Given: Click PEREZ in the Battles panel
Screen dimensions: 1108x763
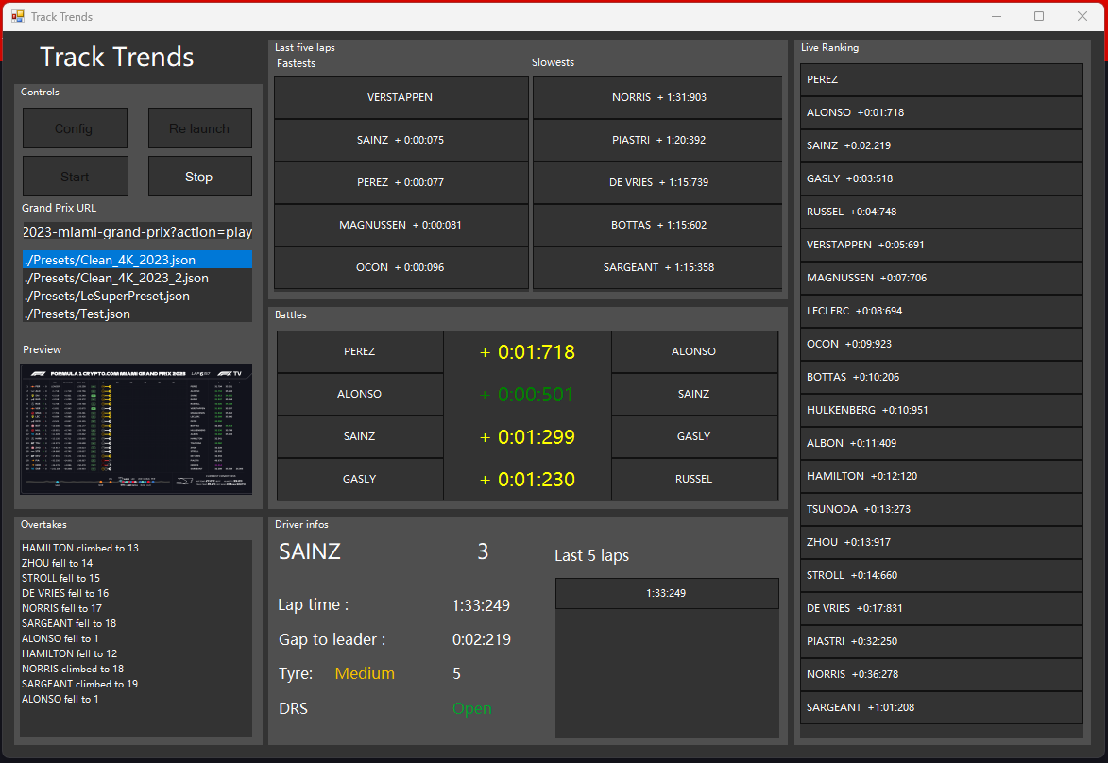Looking at the screenshot, I should (360, 351).
